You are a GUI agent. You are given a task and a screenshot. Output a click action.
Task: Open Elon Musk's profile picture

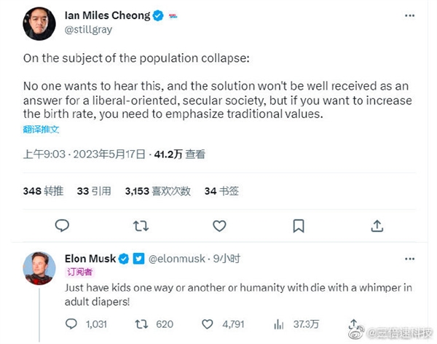pyautogui.click(x=39, y=268)
